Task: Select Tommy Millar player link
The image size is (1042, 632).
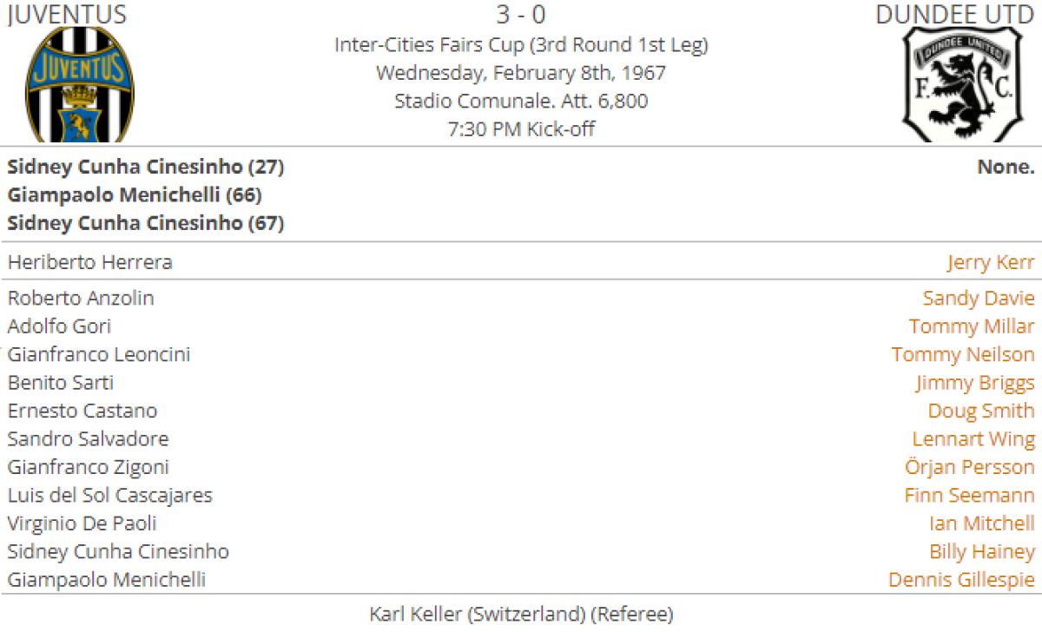Action: click(x=971, y=326)
